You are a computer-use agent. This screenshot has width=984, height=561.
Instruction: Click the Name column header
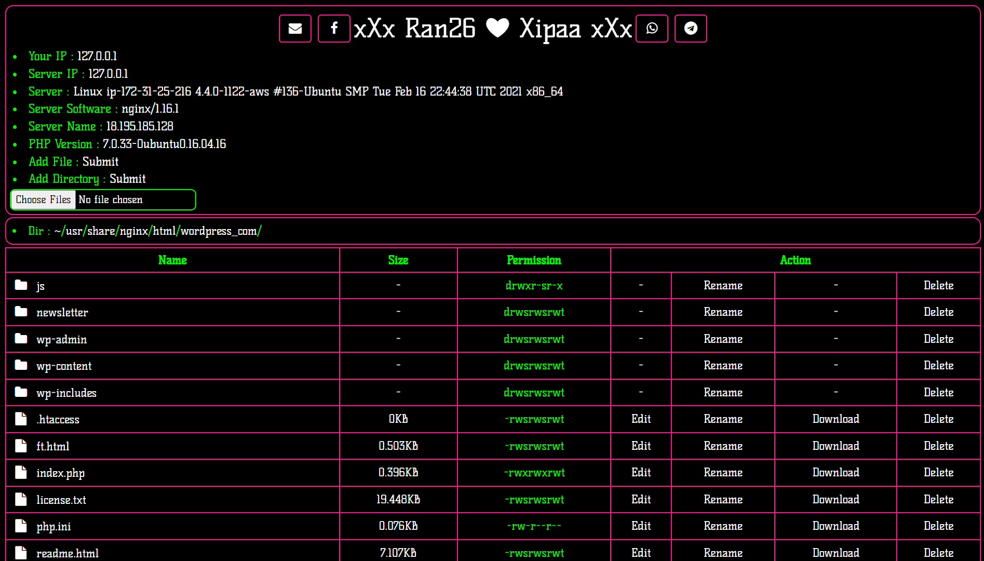[x=172, y=260]
